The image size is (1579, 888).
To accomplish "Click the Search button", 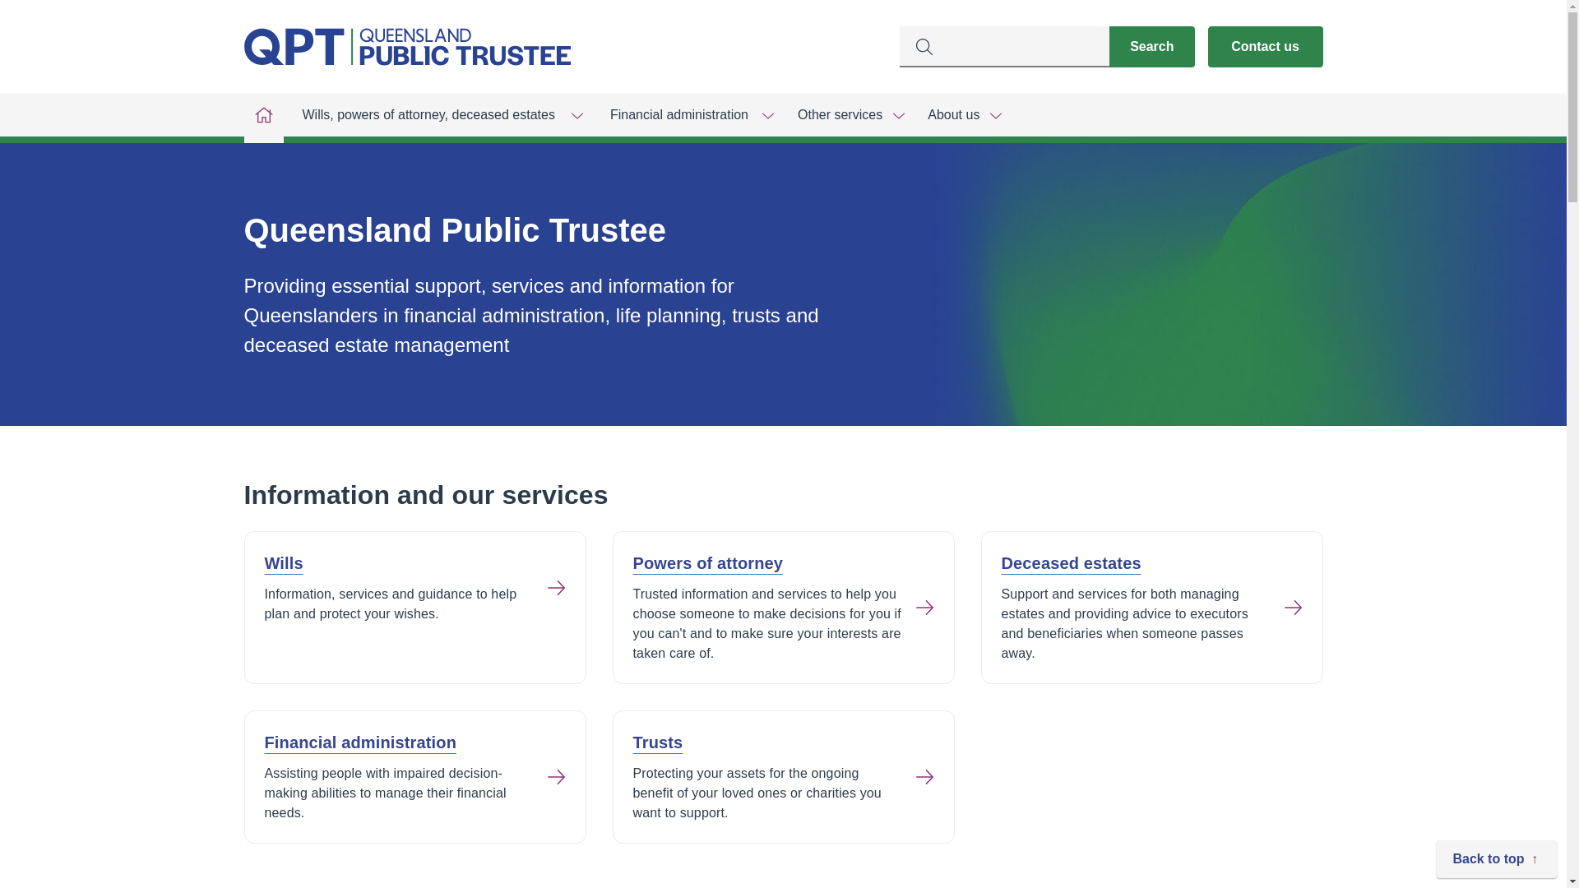I will pyautogui.click(x=1151, y=47).
